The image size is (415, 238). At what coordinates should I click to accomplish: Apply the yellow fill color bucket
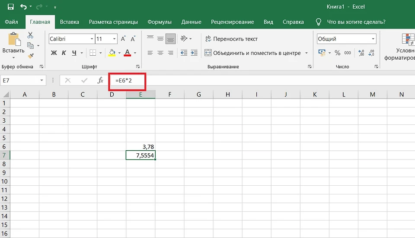(x=112, y=53)
